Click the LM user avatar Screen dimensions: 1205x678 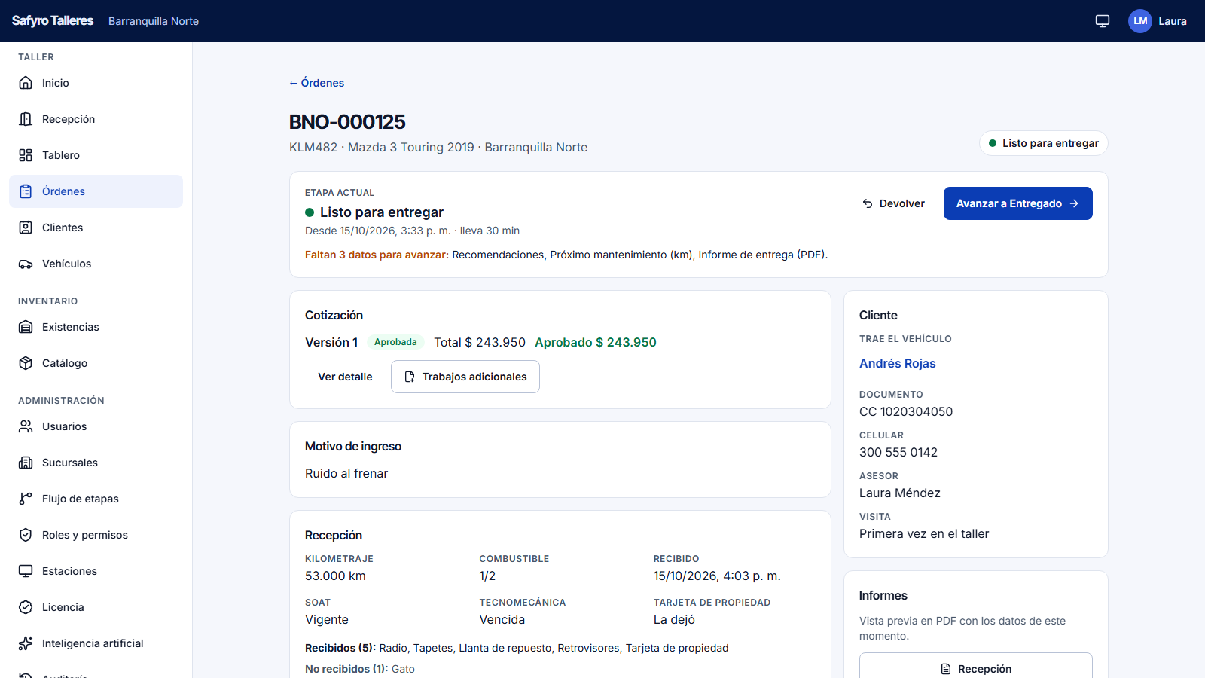click(x=1140, y=21)
